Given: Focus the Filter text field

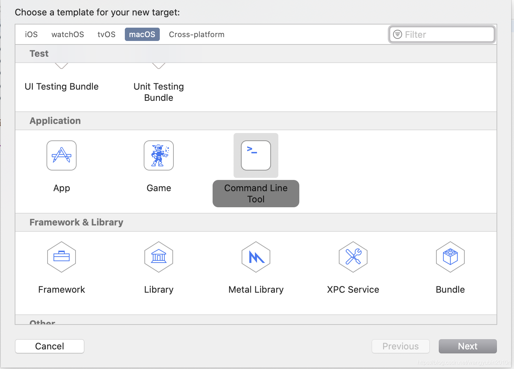Looking at the screenshot, I should [442, 34].
